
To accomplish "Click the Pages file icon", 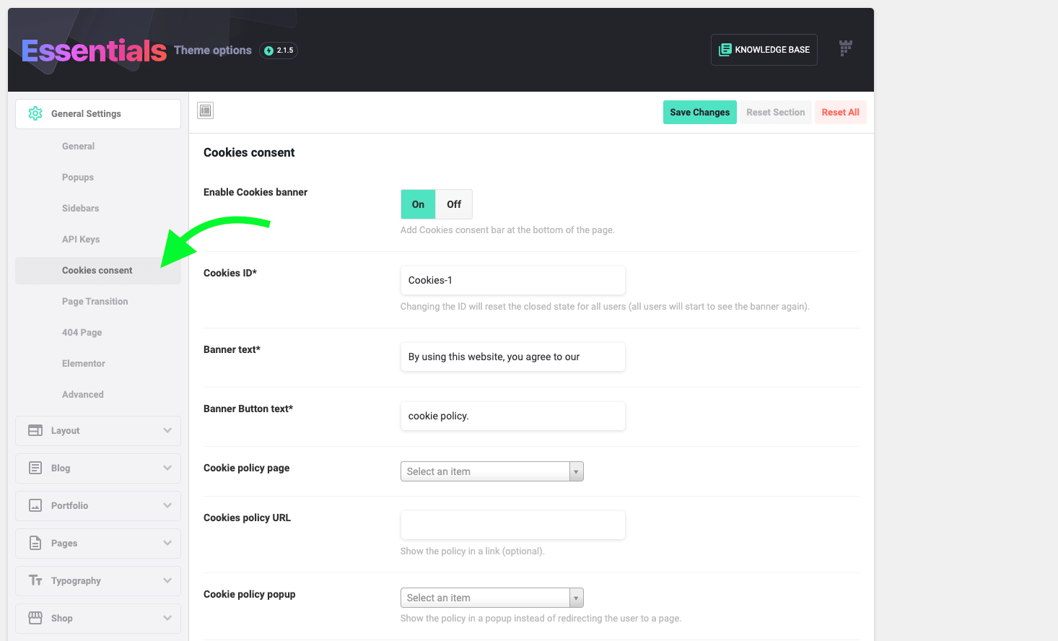I will 35,543.
